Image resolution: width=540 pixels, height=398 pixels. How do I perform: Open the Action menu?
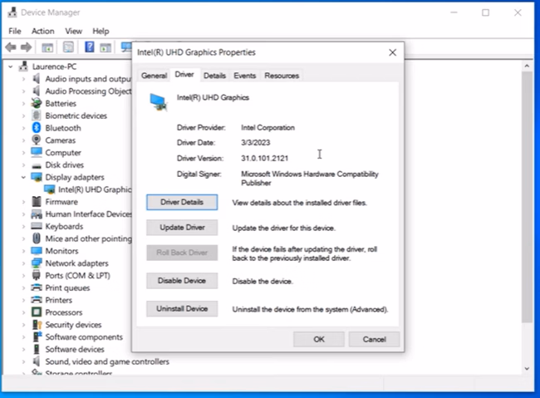coord(43,31)
